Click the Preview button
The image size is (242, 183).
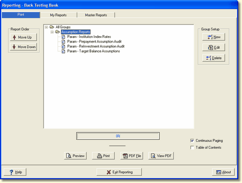75,156
